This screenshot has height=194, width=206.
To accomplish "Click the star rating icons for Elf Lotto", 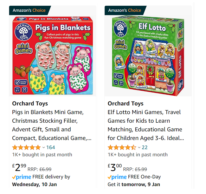I will click(122, 147).
